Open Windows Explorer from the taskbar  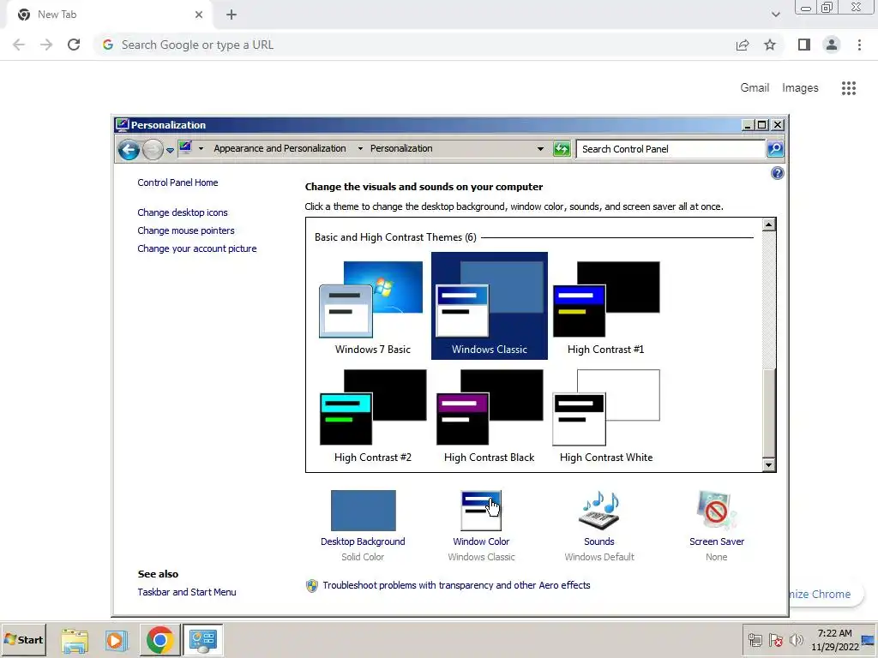coord(75,640)
